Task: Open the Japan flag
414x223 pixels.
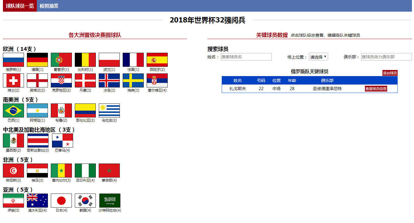Action: pos(61,201)
